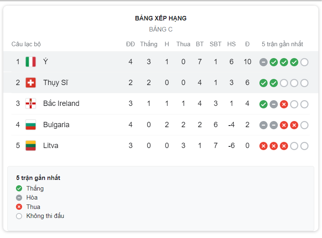Click Bulgaria's last red loss icon
The width and height of the screenshot is (322, 238).
[x=294, y=125]
